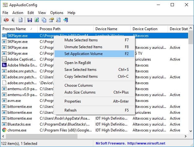Select Choose Columns entry
The height and width of the screenshot is (147, 194).
point(94,85)
